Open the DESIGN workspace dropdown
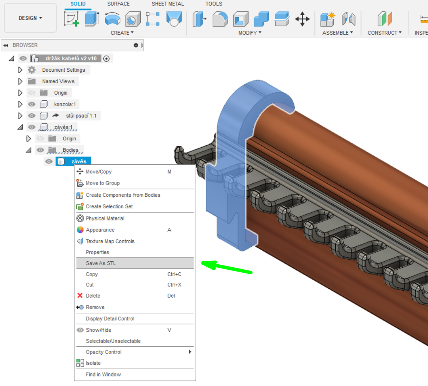Image resolution: width=428 pixels, height=386 pixels. click(x=31, y=18)
